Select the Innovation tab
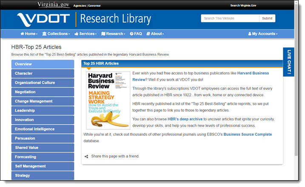The width and height of the screenshot is (305, 187). pos(43,120)
